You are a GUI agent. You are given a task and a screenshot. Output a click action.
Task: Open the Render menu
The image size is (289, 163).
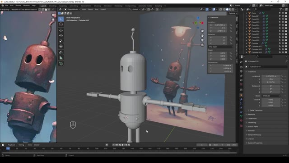(18, 5)
